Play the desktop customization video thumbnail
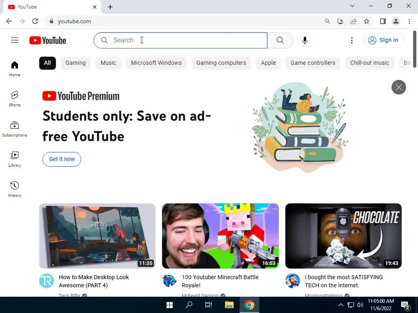418x313 pixels. click(x=97, y=236)
